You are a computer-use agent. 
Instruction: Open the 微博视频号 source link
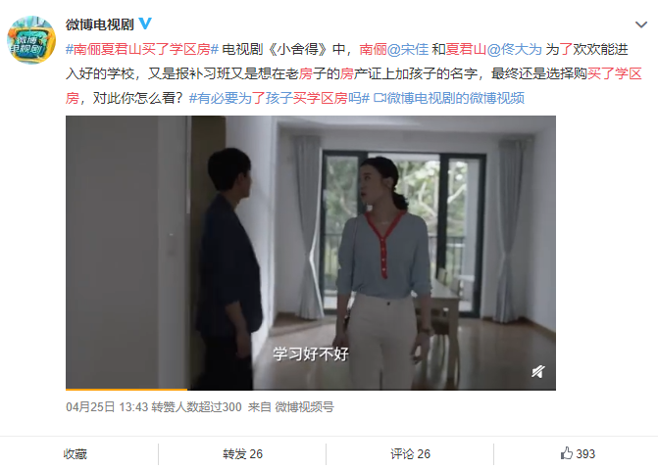[304, 407]
